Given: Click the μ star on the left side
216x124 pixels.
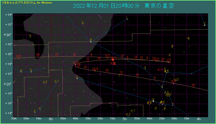Looking at the screenshot, I should point(21,71).
